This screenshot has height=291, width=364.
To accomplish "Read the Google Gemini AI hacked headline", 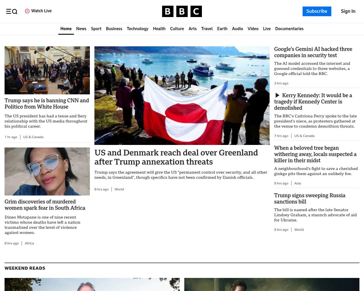I will point(313,52).
